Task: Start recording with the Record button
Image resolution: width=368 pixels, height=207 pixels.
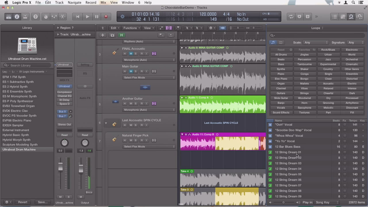Action: click(x=106, y=17)
